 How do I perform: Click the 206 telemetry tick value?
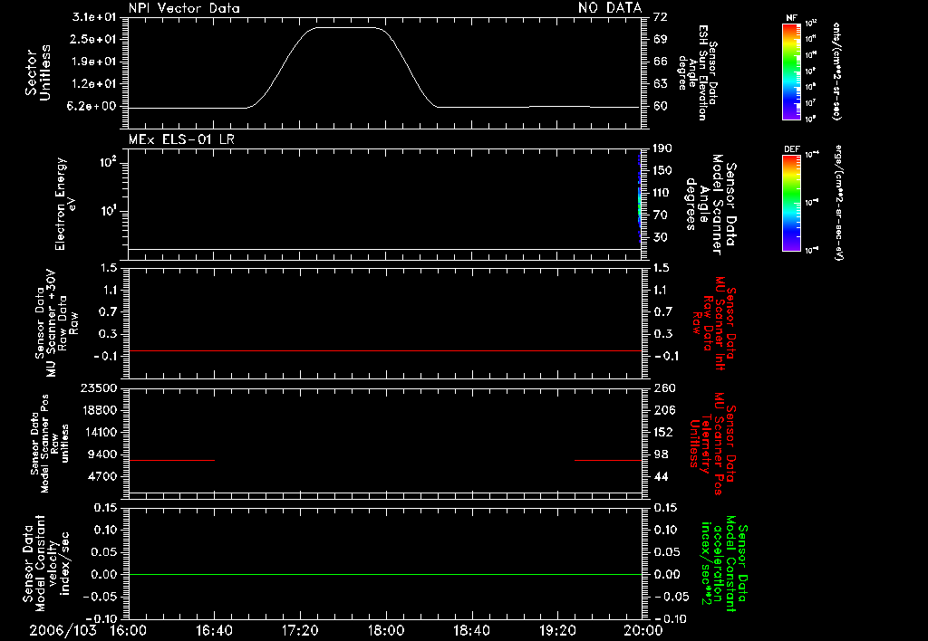664,410
